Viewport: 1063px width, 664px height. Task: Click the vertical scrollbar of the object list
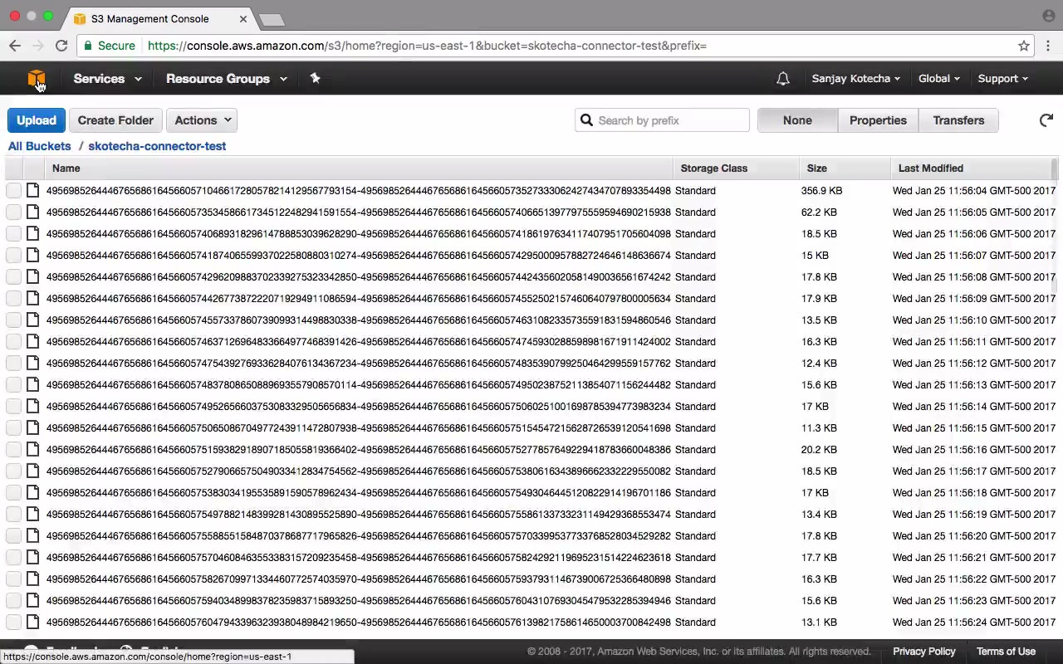pos(1055,224)
